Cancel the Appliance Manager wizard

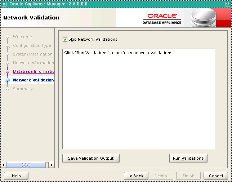click(x=216, y=176)
